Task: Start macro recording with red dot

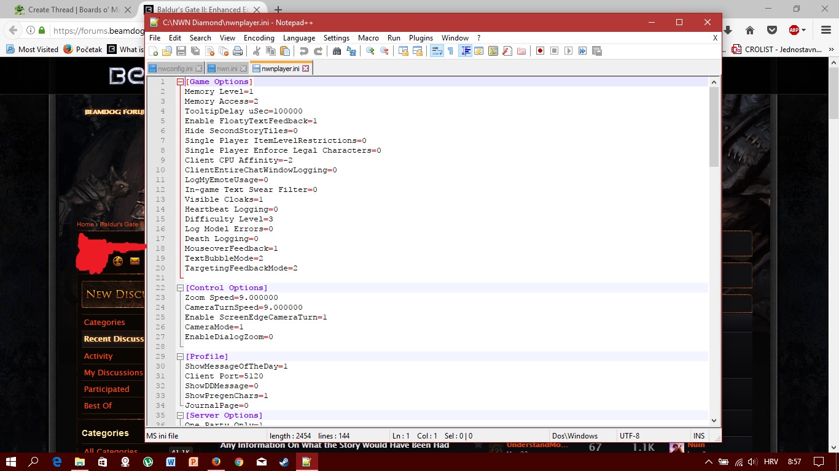Action: 540,51
